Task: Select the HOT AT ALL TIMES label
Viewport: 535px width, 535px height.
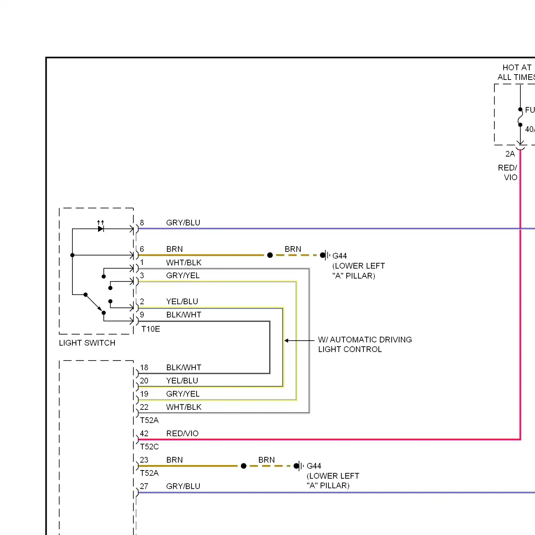Action: [x=516, y=72]
